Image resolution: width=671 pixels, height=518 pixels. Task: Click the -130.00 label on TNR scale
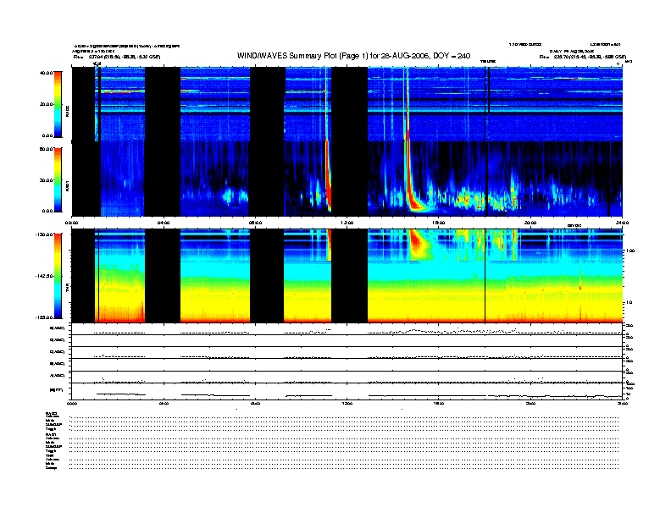(x=44, y=234)
